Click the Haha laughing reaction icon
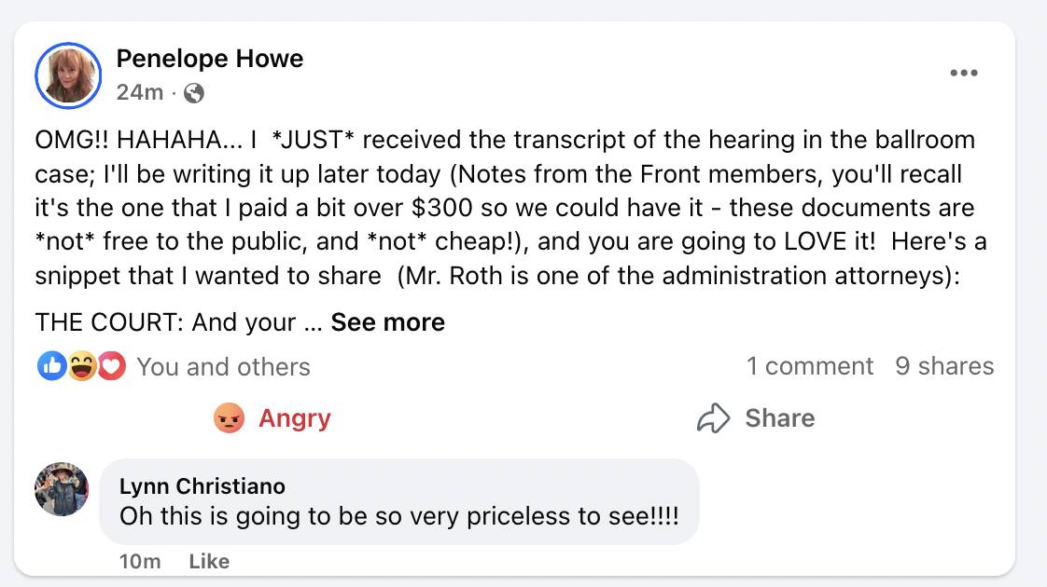The width and height of the screenshot is (1047, 587). 82,367
